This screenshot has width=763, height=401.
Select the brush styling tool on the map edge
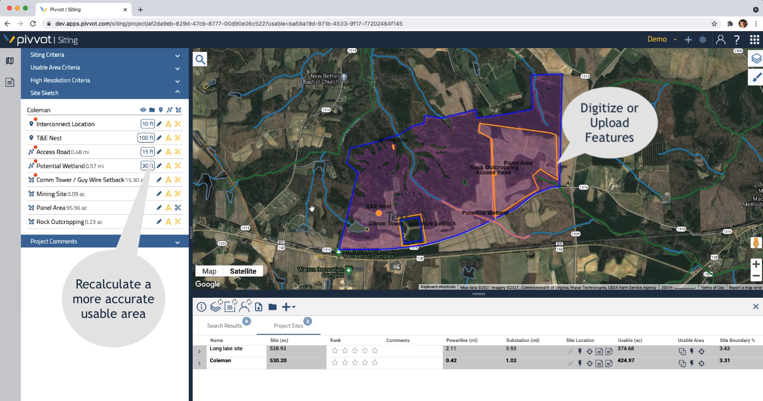click(x=756, y=76)
